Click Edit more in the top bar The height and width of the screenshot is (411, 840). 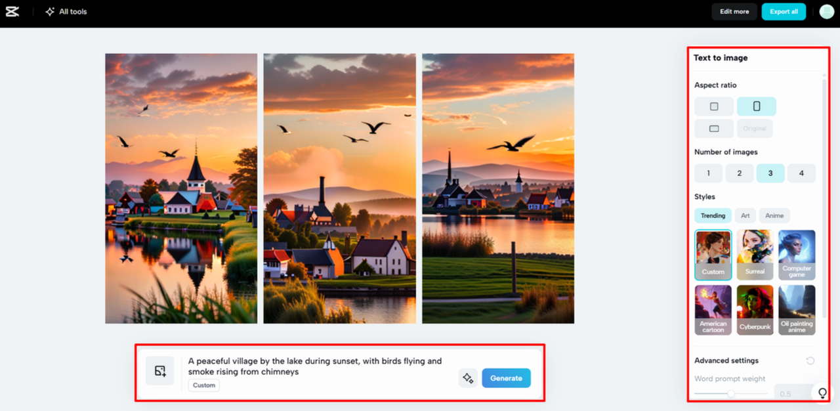pos(734,11)
